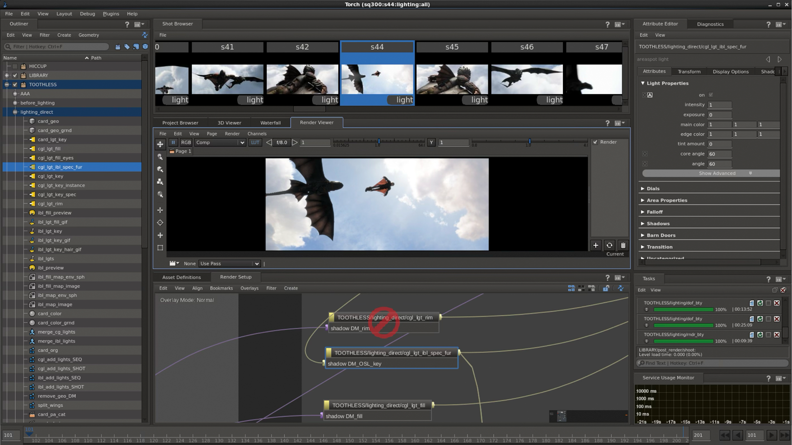The width and height of the screenshot is (792, 445).
Task: Click the Outliner filter search field
Action: pyautogui.click(x=56, y=47)
